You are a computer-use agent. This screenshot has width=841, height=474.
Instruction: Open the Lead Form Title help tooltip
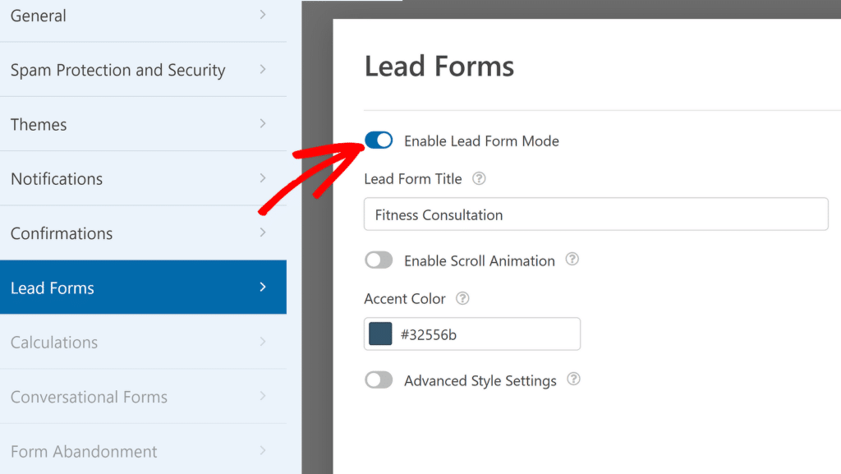coord(479,178)
